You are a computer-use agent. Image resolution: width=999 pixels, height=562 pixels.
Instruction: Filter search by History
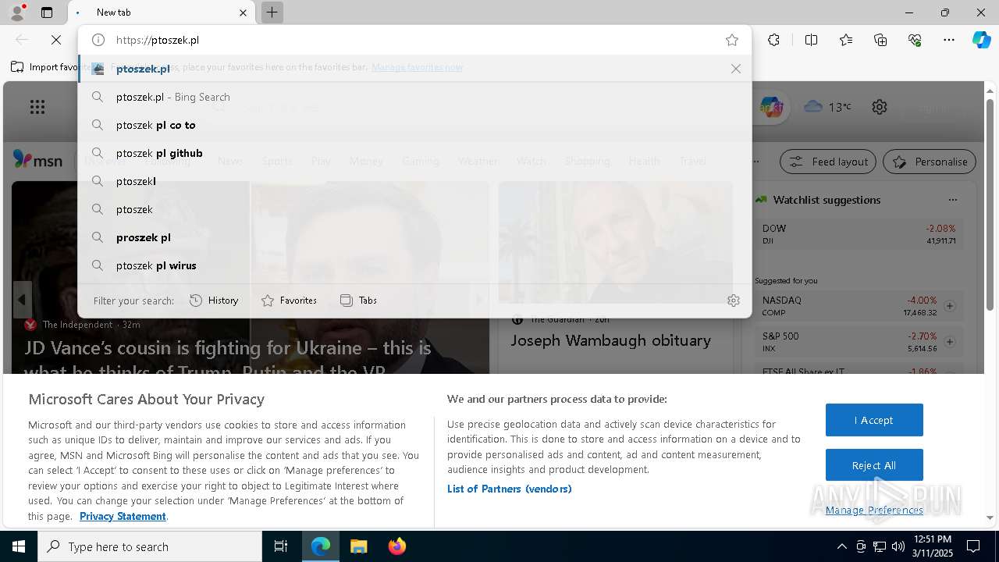[214, 301]
